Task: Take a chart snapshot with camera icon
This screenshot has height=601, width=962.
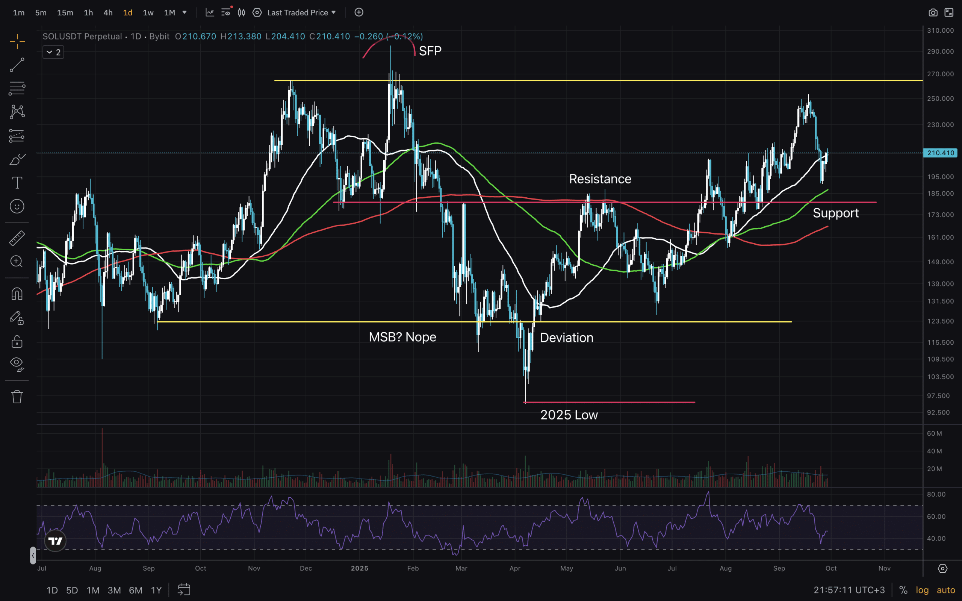Action: tap(933, 13)
